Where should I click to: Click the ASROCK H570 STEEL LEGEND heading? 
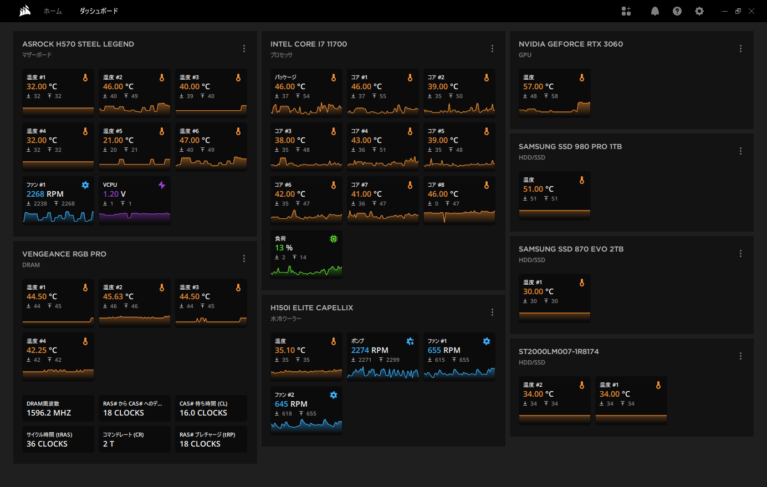(78, 44)
